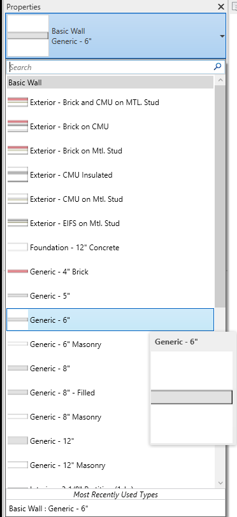Open the type selector dropdown arrow

click(x=222, y=36)
